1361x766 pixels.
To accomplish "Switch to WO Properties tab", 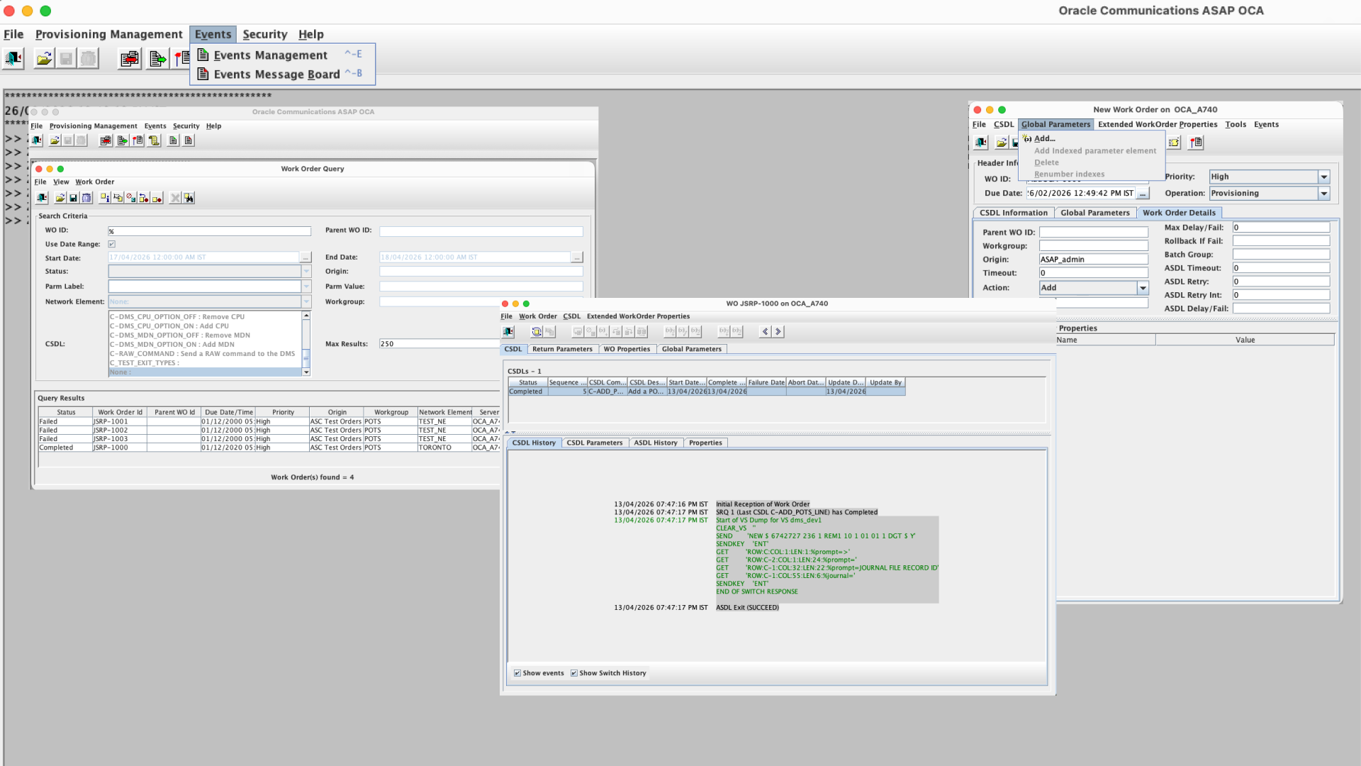I will coord(627,349).
